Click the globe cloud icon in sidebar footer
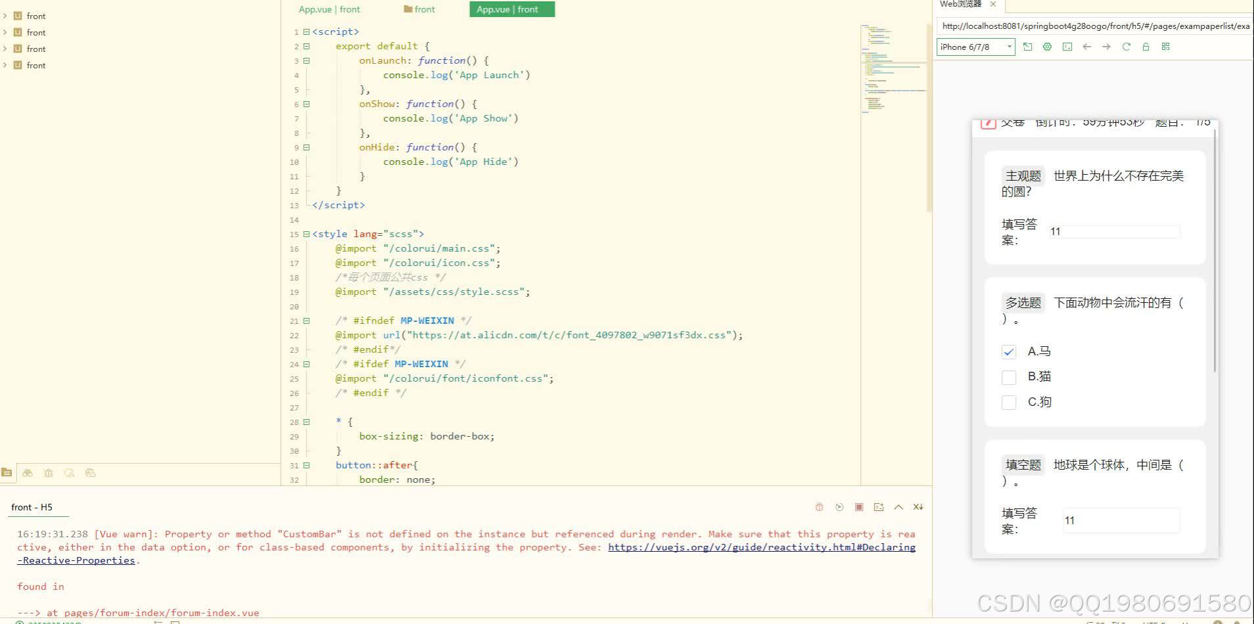This screenshot has width=1254, height=624. [x=91, y=472]
